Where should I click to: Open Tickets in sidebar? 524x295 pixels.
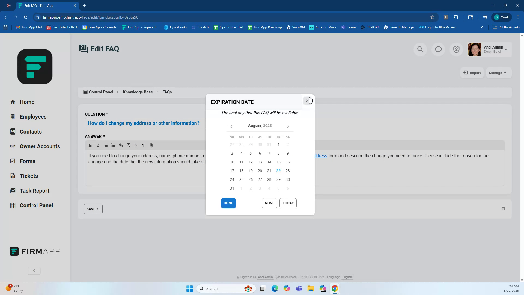pyautogui.click(x=29, y=176)
